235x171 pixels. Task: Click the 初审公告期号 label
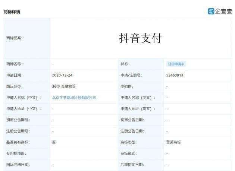click(18, 120)
